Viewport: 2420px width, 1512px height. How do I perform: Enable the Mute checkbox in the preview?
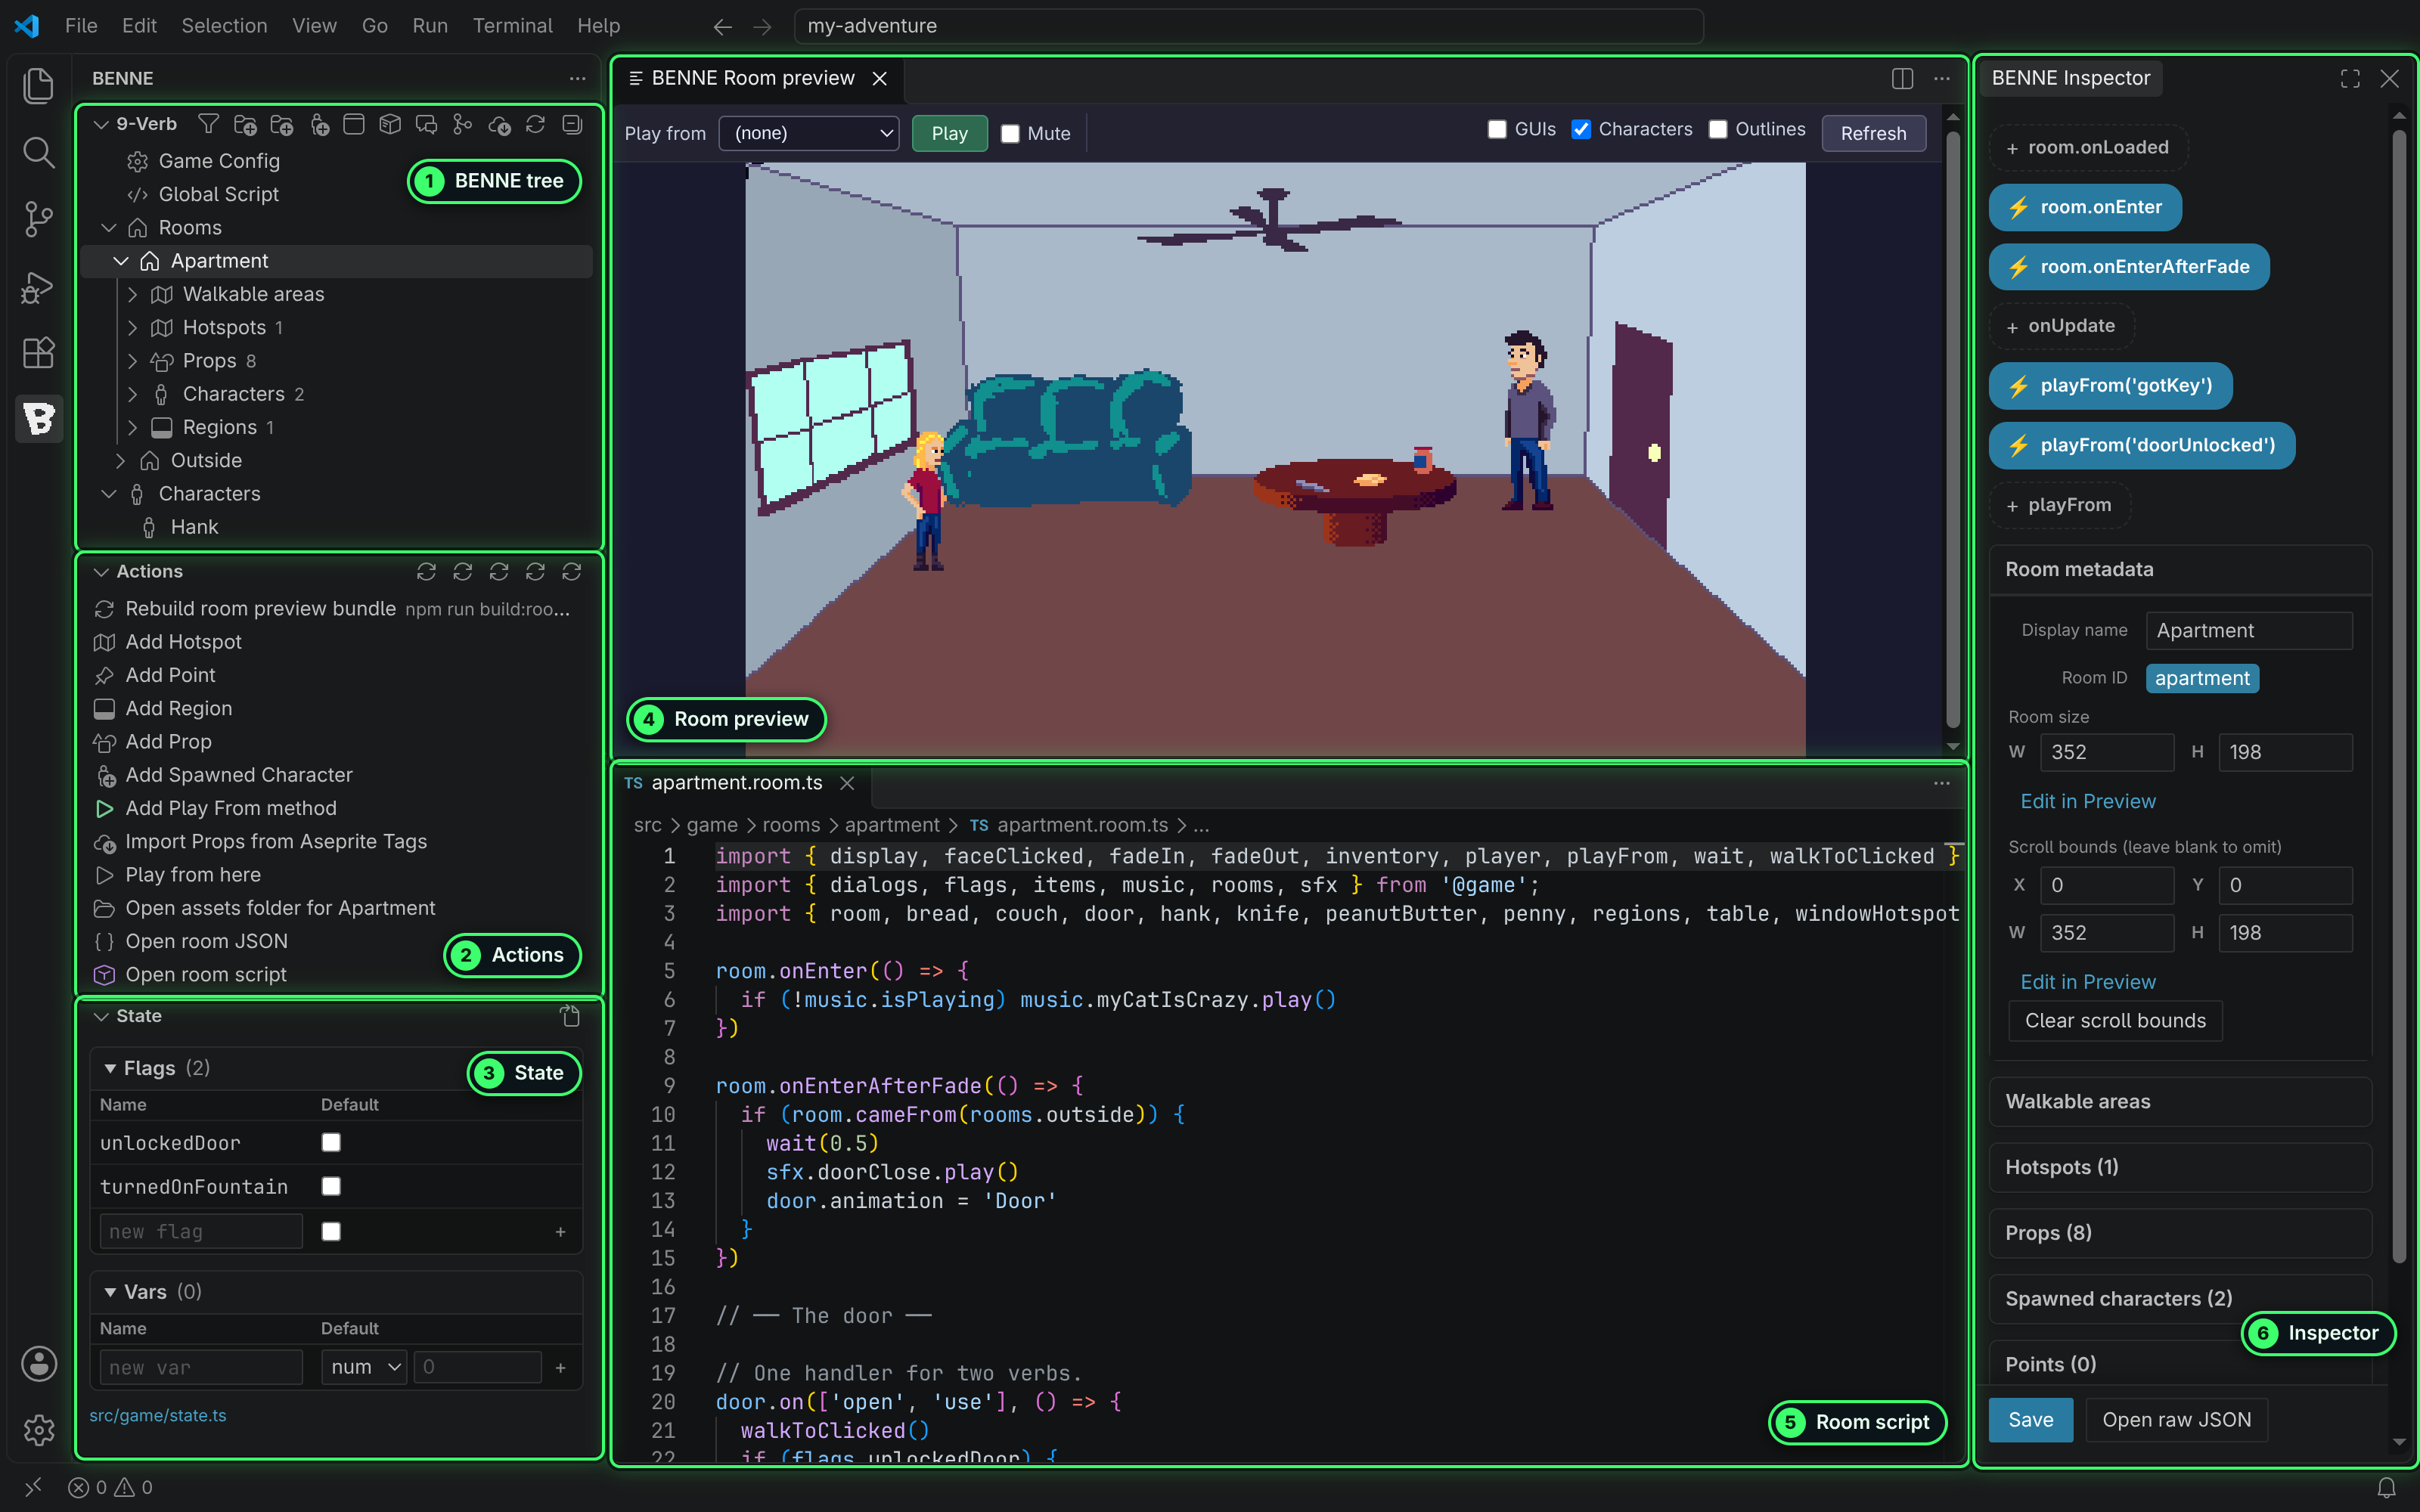pyautogui.click(x=1010, y=134)
